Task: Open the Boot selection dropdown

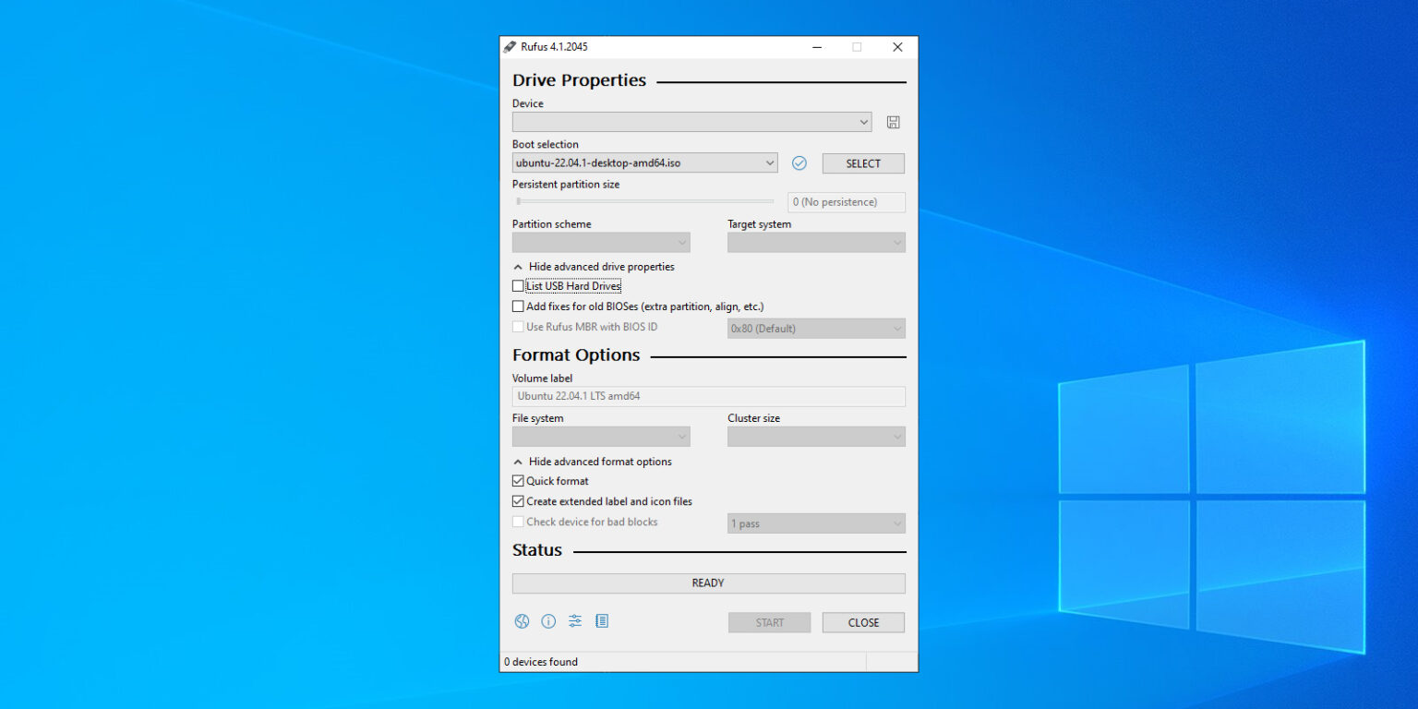Action: [644, 163]
